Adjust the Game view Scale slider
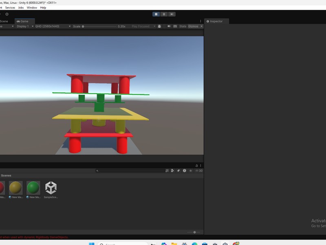Screen dimensions: 326x245 point(83,26)
